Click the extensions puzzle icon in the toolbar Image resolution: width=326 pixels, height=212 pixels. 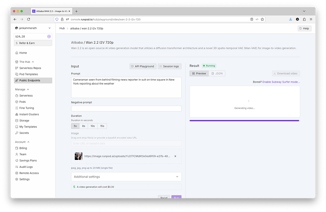pyautogui.click(x=304, y=20)
